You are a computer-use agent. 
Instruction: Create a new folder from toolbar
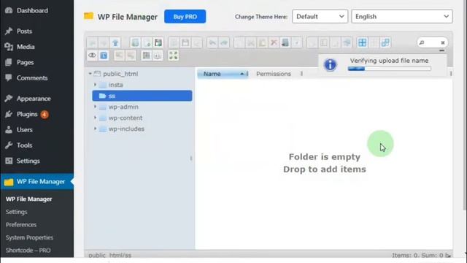point(135,42)
